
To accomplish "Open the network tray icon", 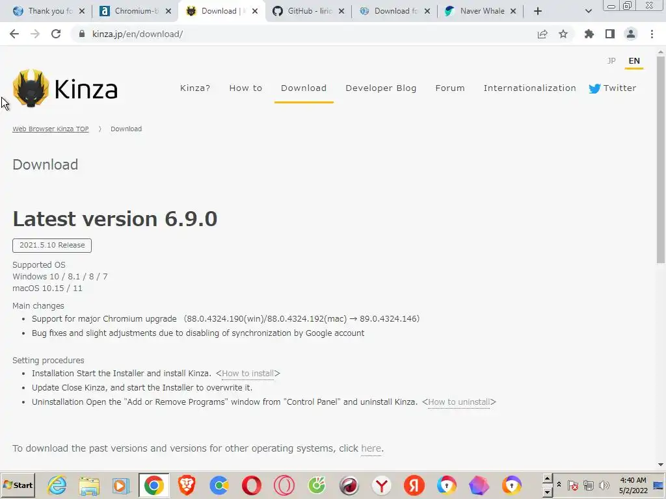I will point(588,485).
